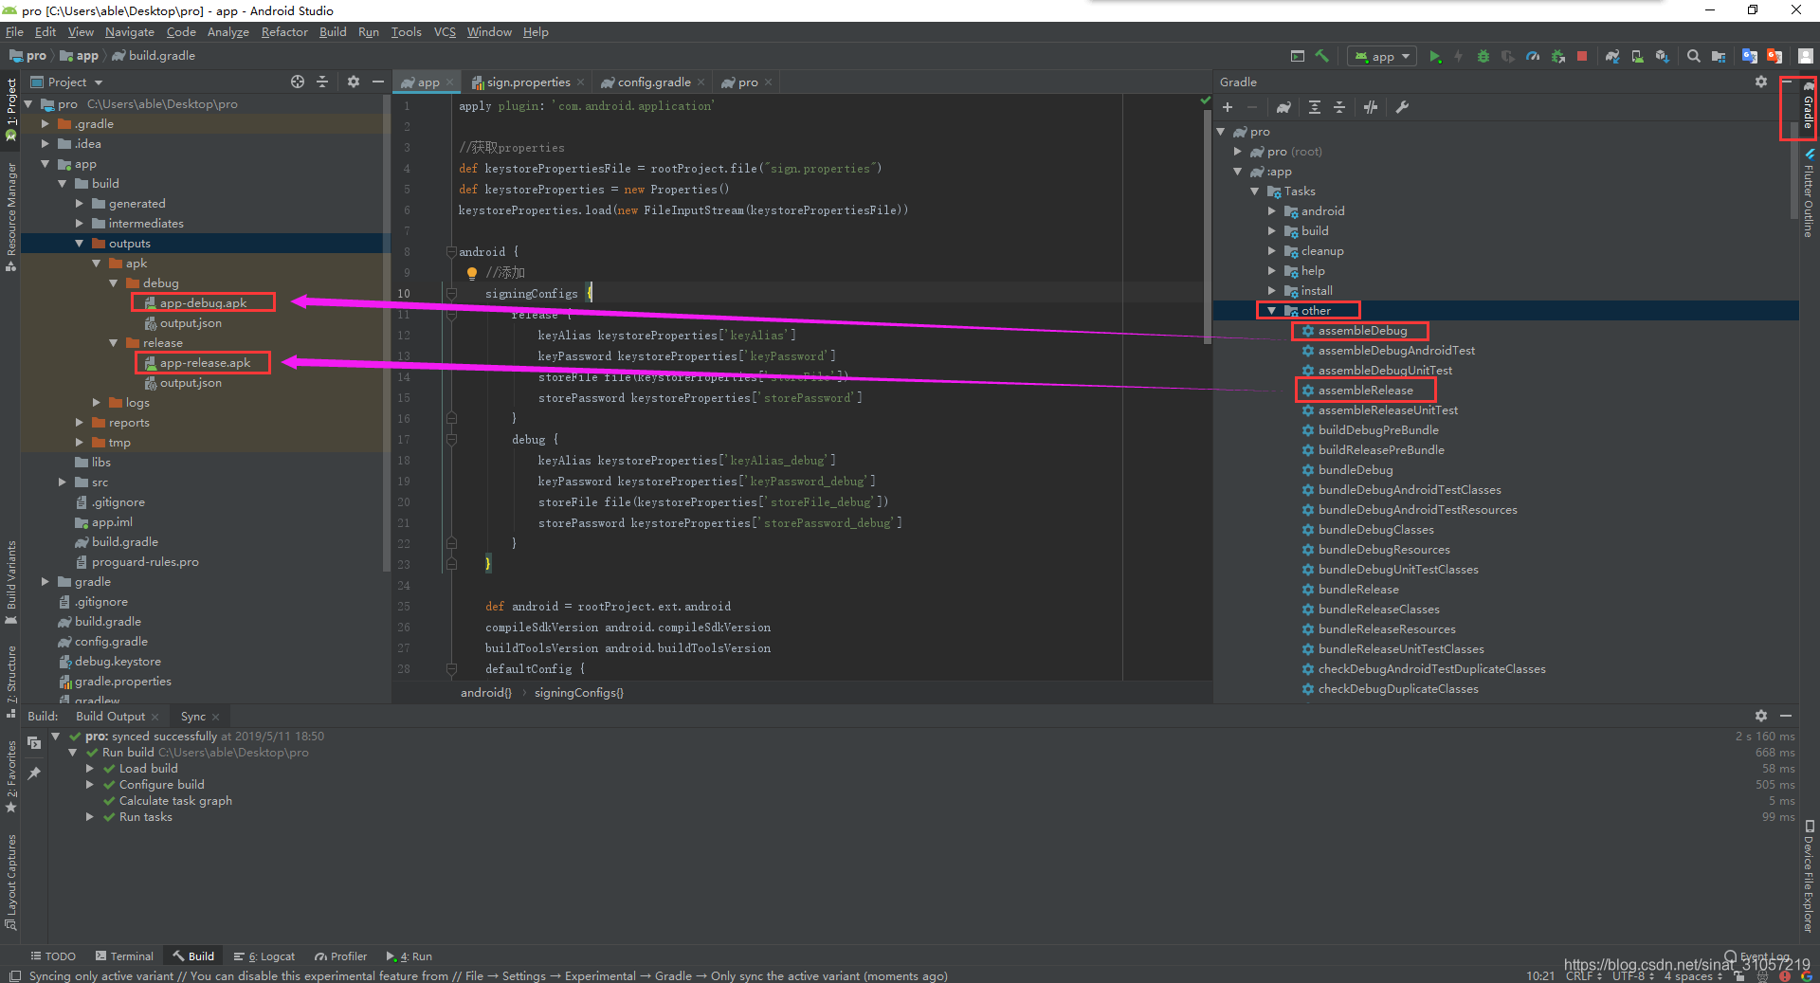The image size is (1820, 983).
Task: Switch to config.gradle editor tab
Action: tap(653, 82)
